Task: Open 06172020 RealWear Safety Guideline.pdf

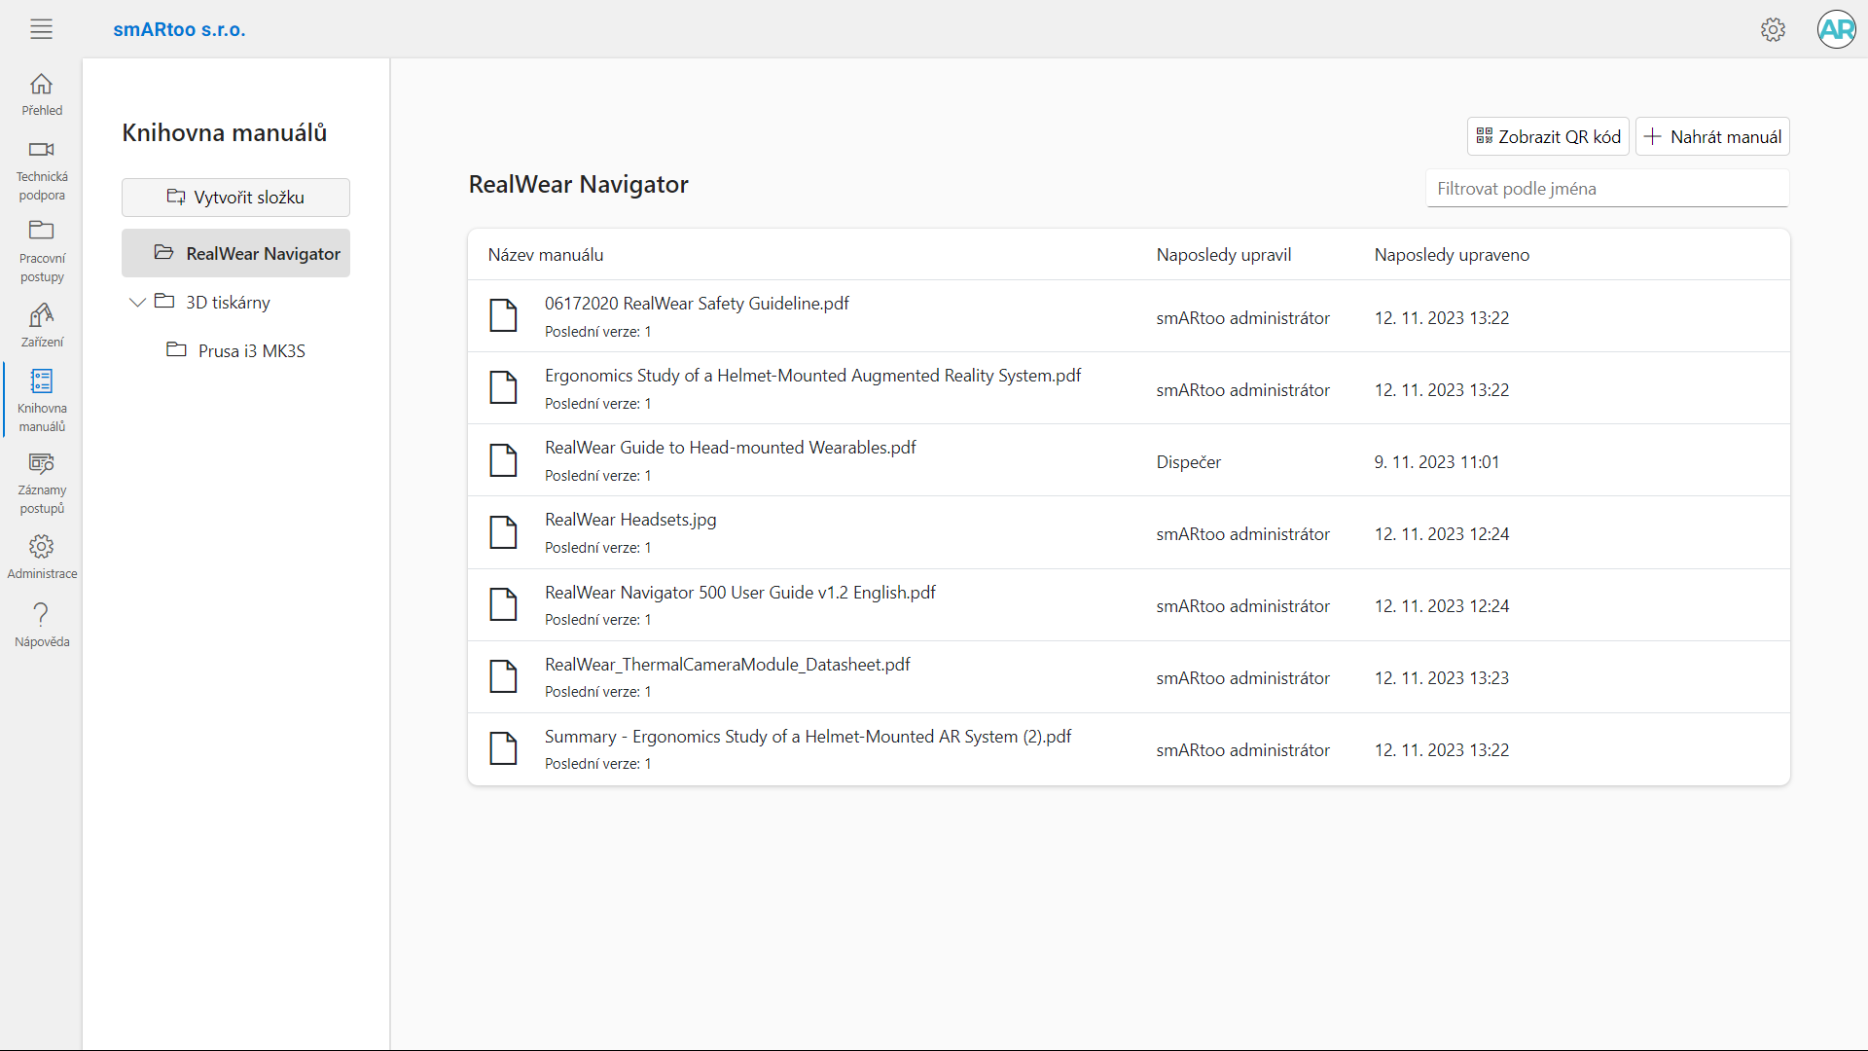Action: [697, 304]
